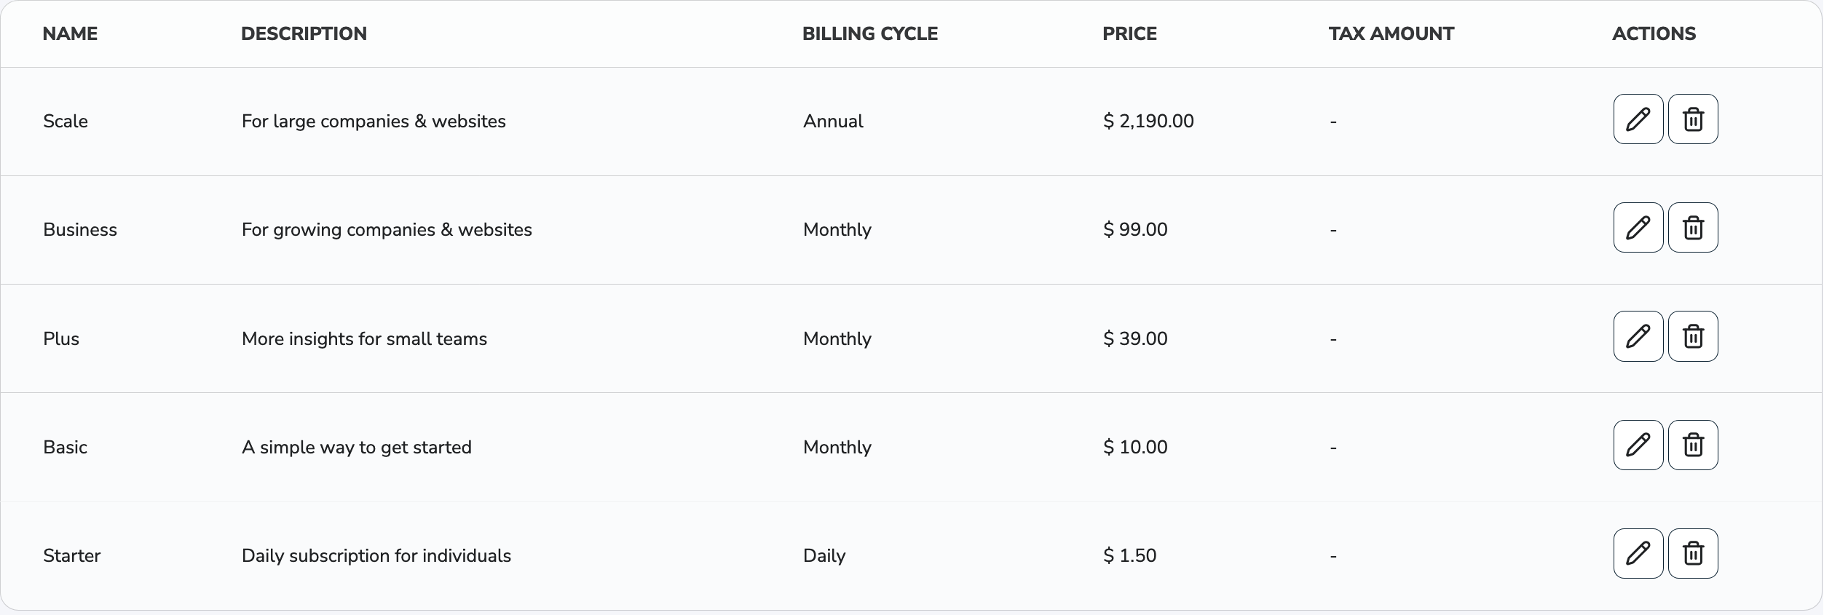This screenshot has width=1824, height=615.
Task: Edit the Business plan
Action: (x=1638, y=228)
